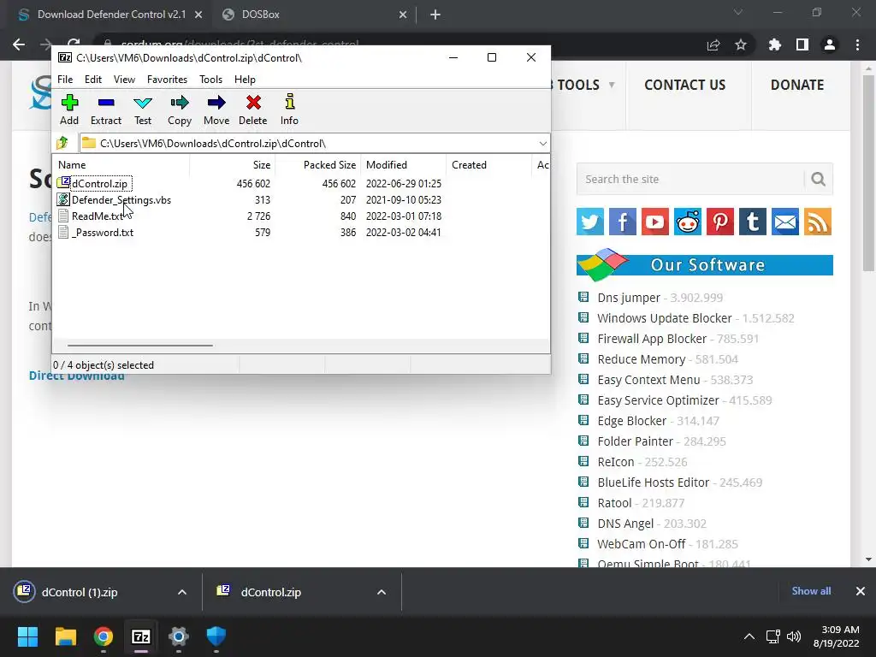Select dControl.zip in the file list
Image resolution: width=876 pixels, height=657 pixels.
point(99,183)
